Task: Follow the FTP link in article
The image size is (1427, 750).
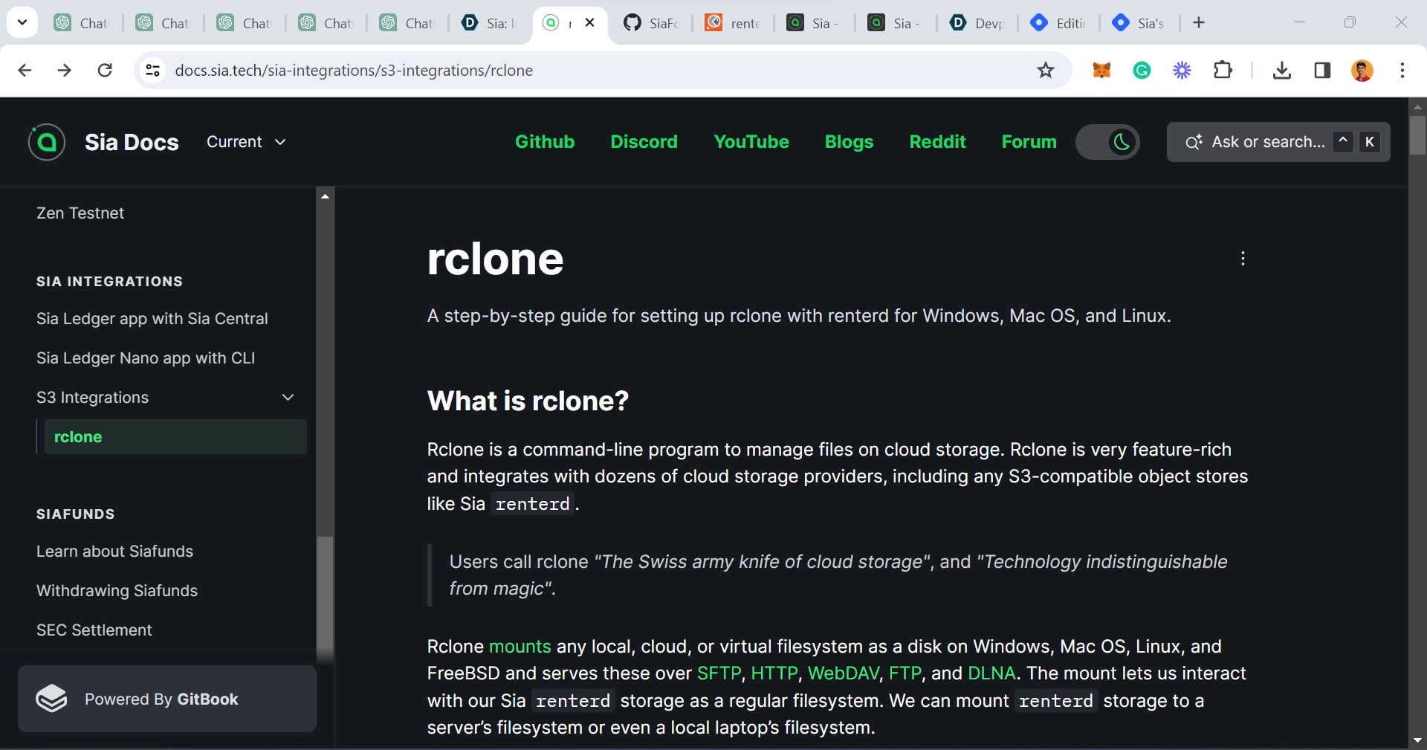Action: [x=905, y=673]
